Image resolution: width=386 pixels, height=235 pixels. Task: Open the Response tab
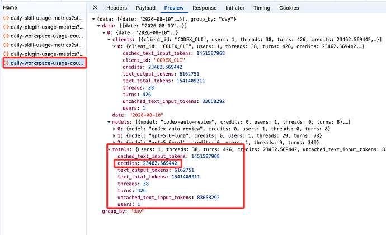click(205, 8)
